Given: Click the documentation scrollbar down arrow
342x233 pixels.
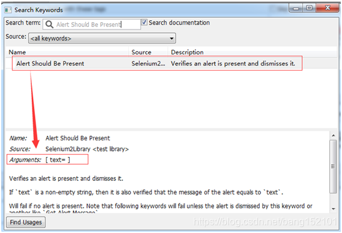Looking at the screenshot, I should [333, 209].
